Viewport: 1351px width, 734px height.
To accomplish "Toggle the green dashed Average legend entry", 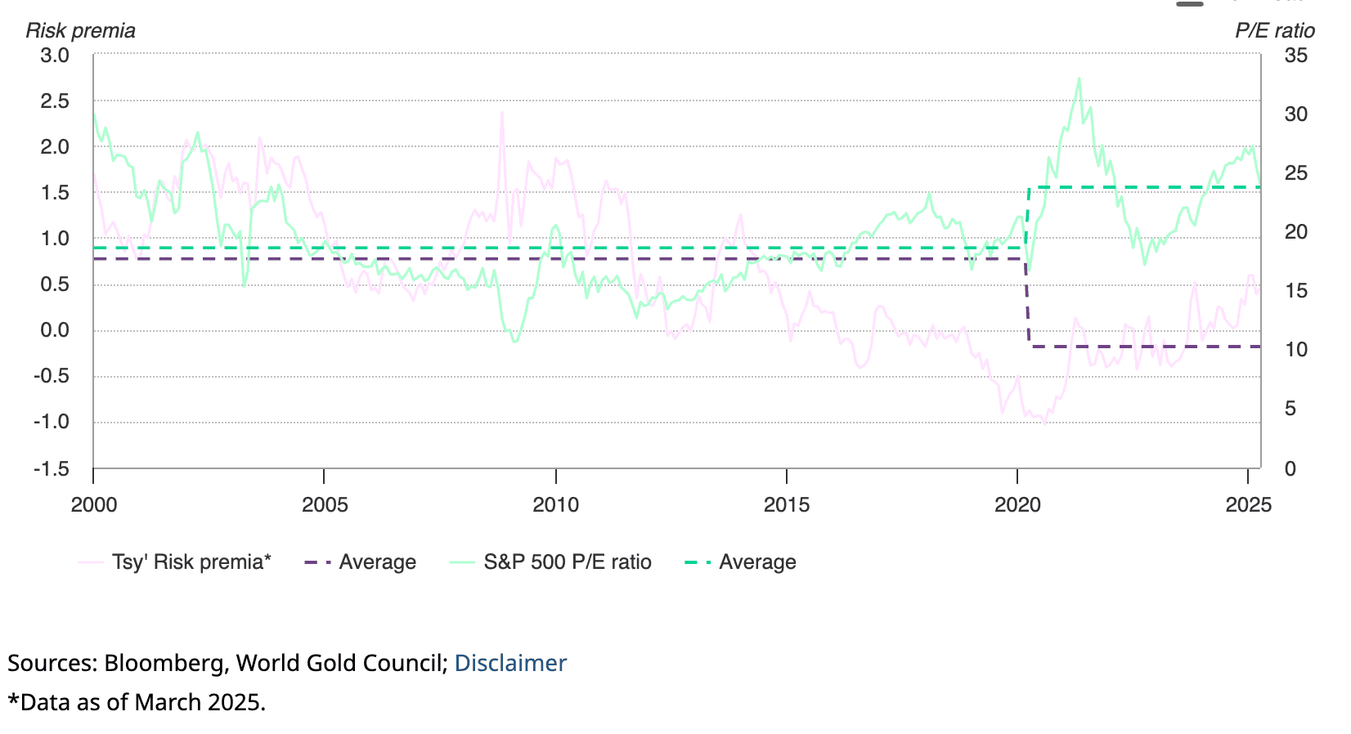I will click(x=756, y=562).
